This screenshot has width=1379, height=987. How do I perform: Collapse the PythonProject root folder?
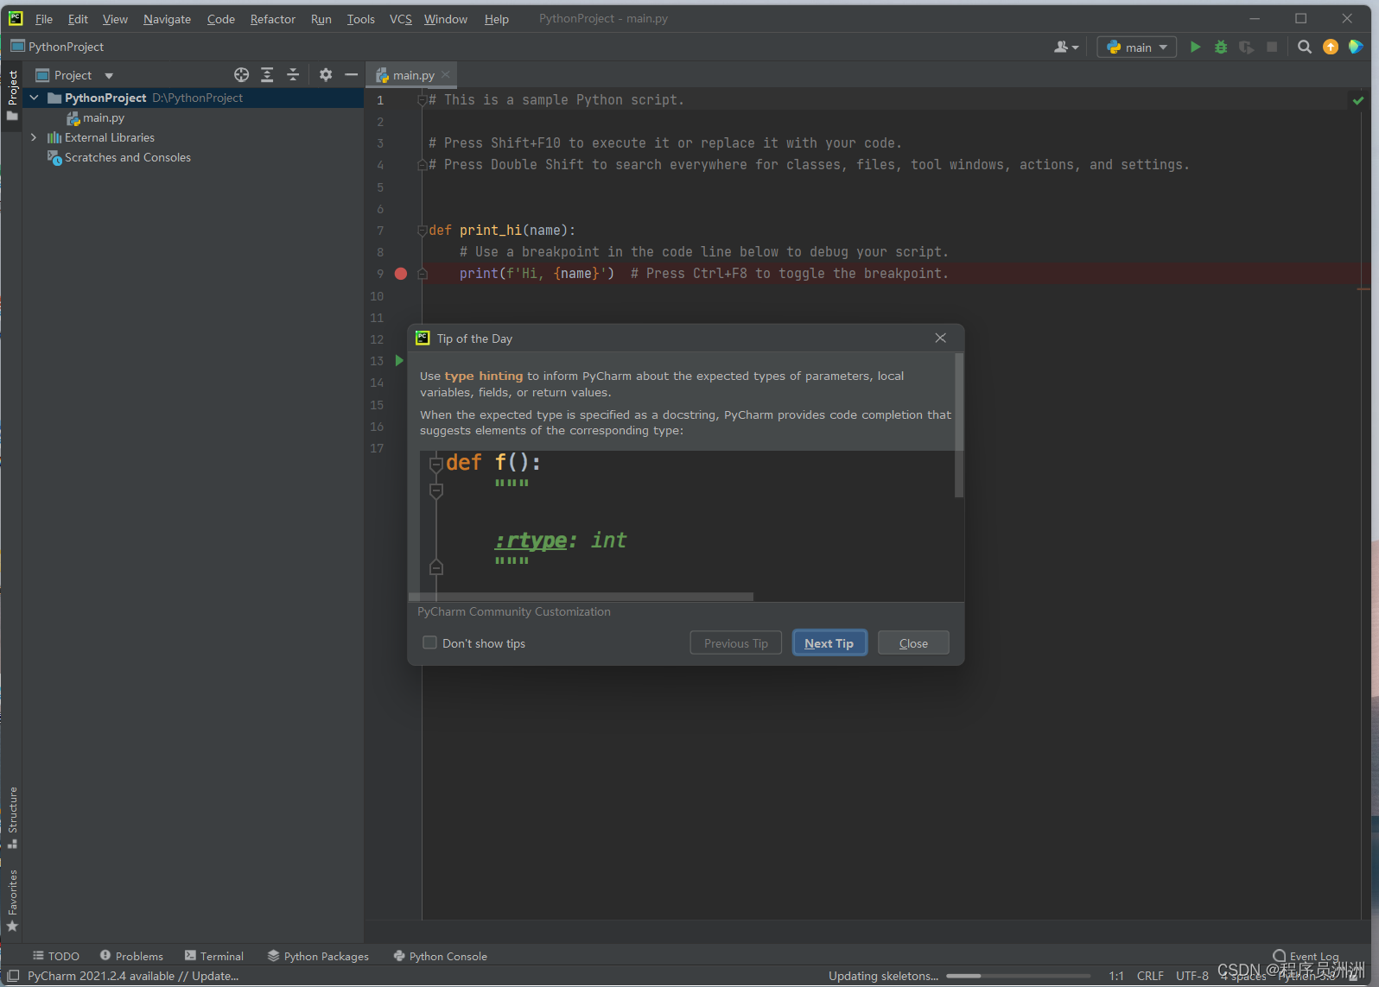click(35, 98)
